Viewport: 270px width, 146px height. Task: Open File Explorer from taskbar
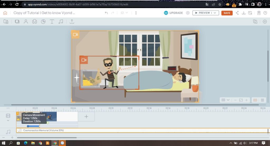point(33,143)
